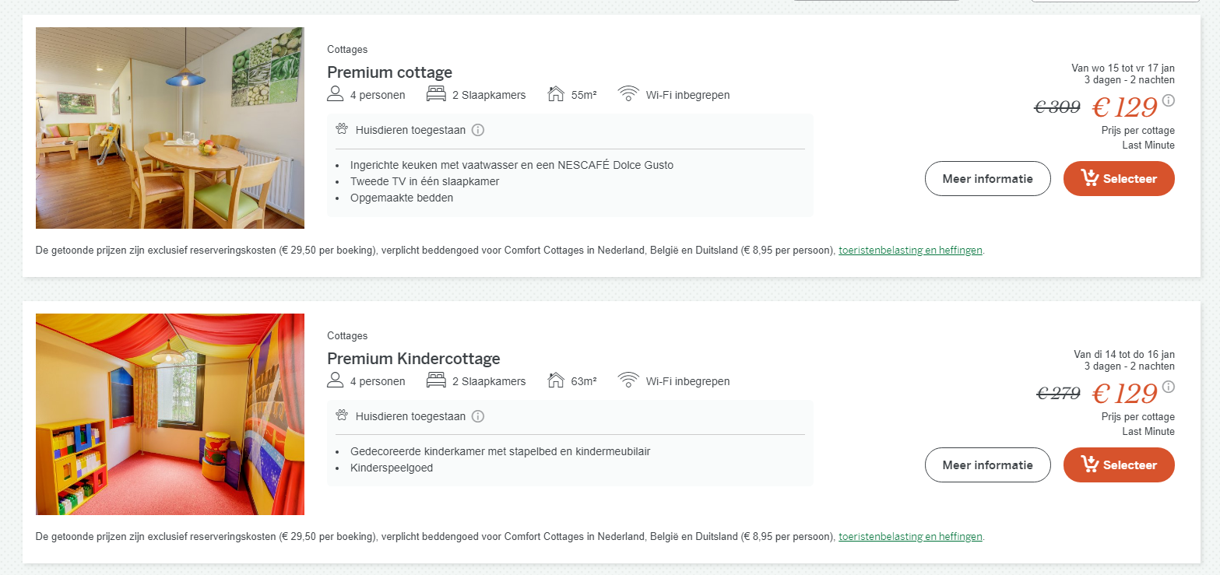The height and width of the screenshot is (575, 1220).
Task: Open the toeristenbelasting en heffingen link for Premium cottage
Action: 909,250
